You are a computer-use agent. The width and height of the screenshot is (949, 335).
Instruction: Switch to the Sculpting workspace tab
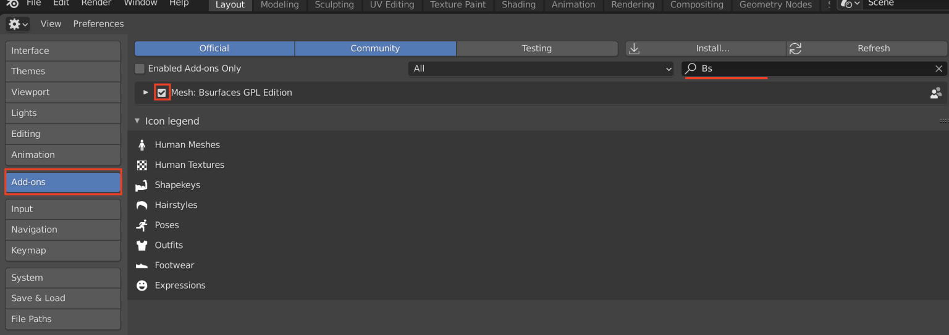(x=334, y=5)
